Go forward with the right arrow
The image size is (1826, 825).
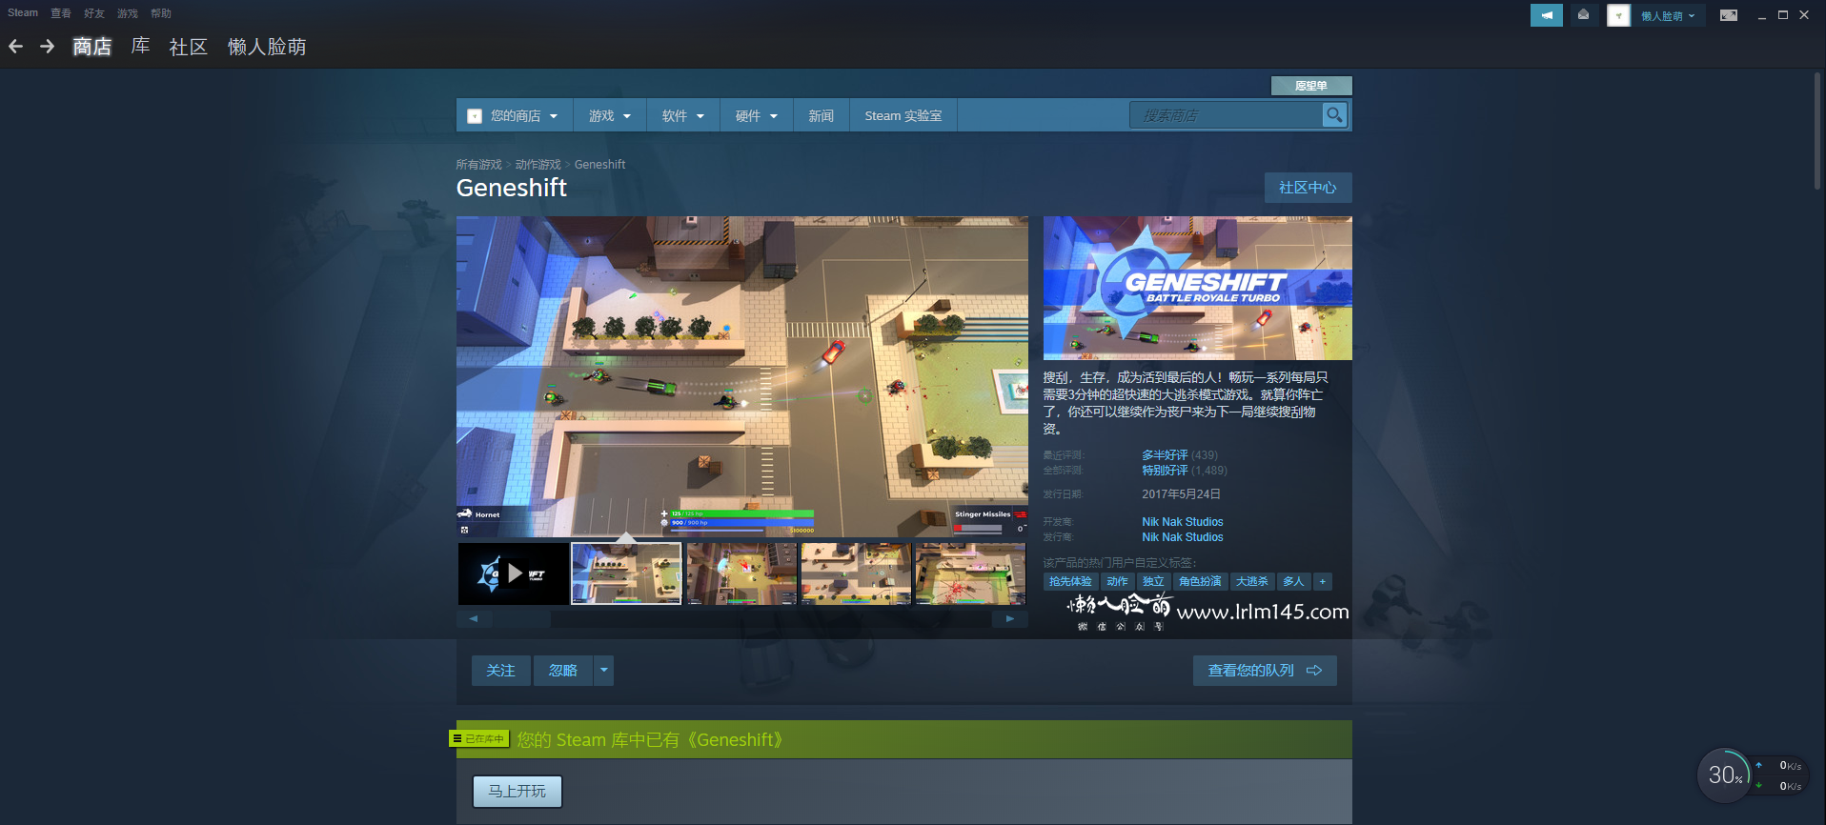(x=47, y=47)
